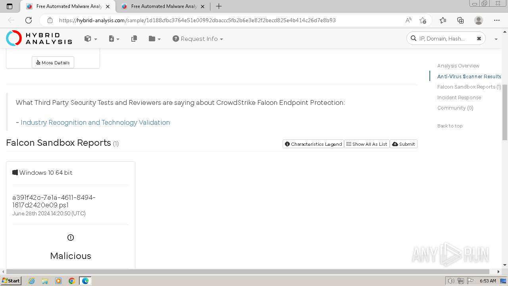Open Industry Recognition and Technology Validation link
508x286 pixels.
click(x=95, y=122)
